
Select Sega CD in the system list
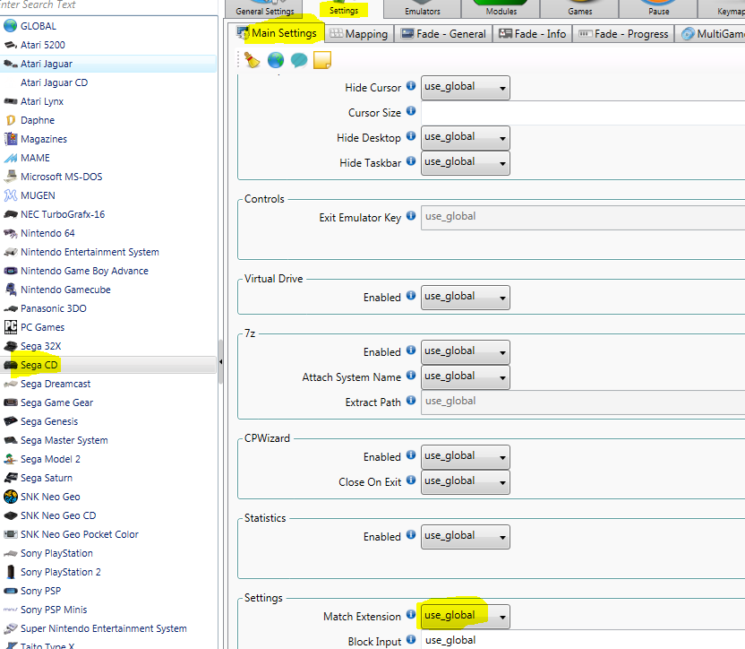[39, 365]
